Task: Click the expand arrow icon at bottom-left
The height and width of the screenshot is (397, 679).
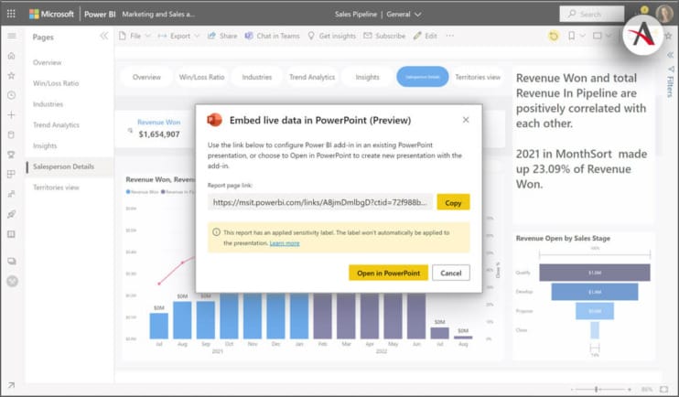Action: [11, 385]
